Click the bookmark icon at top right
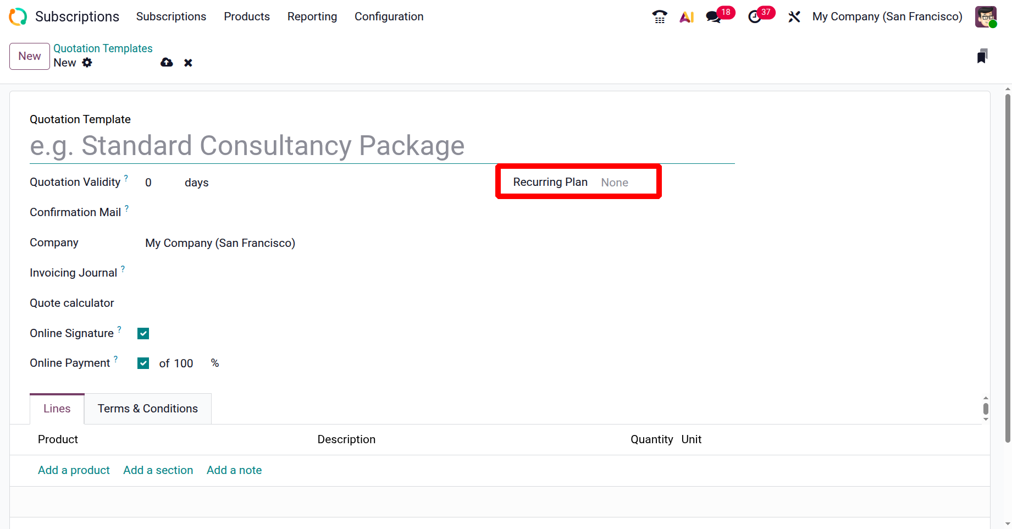Screen dimensions: 1012x529 coord(982,56)
